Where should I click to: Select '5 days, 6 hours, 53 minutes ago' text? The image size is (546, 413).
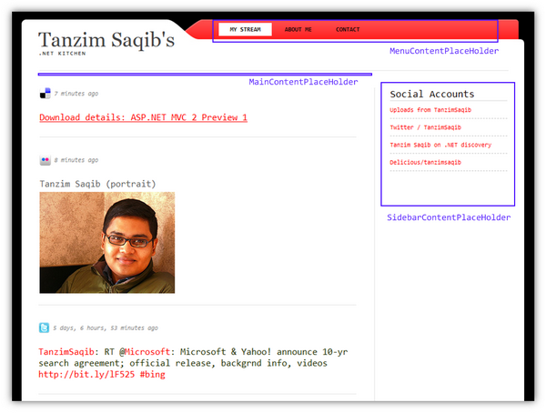click(106, 328)
